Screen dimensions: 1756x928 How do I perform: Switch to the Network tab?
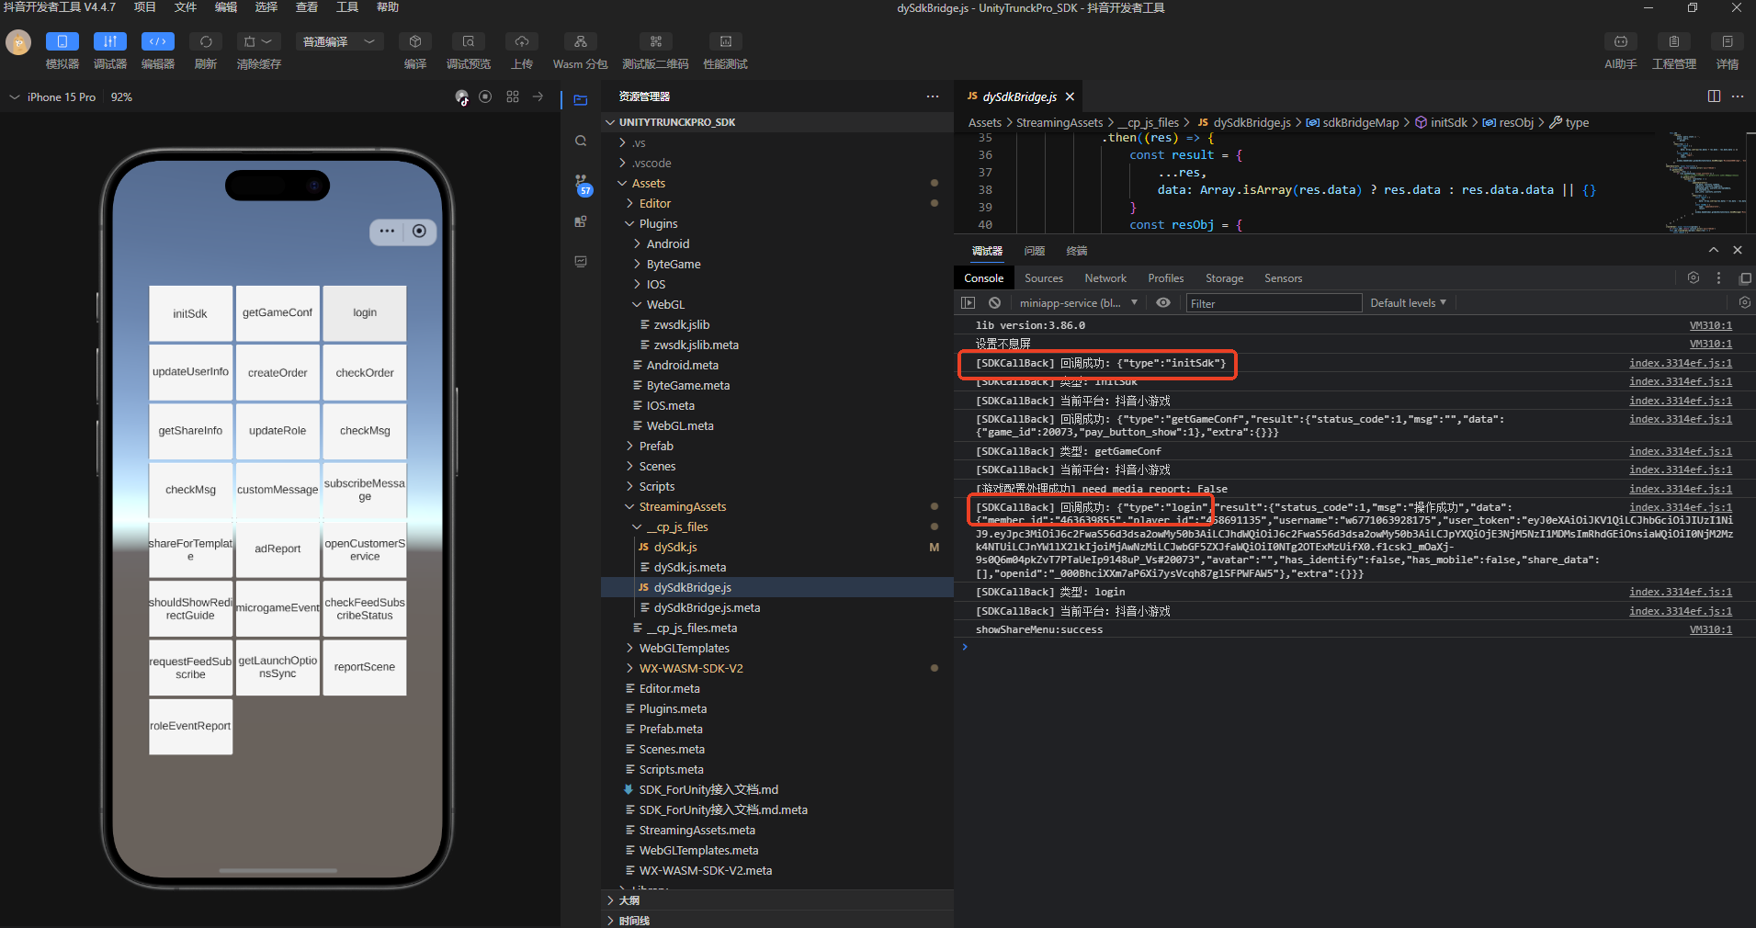click(x=1105, y=278)
